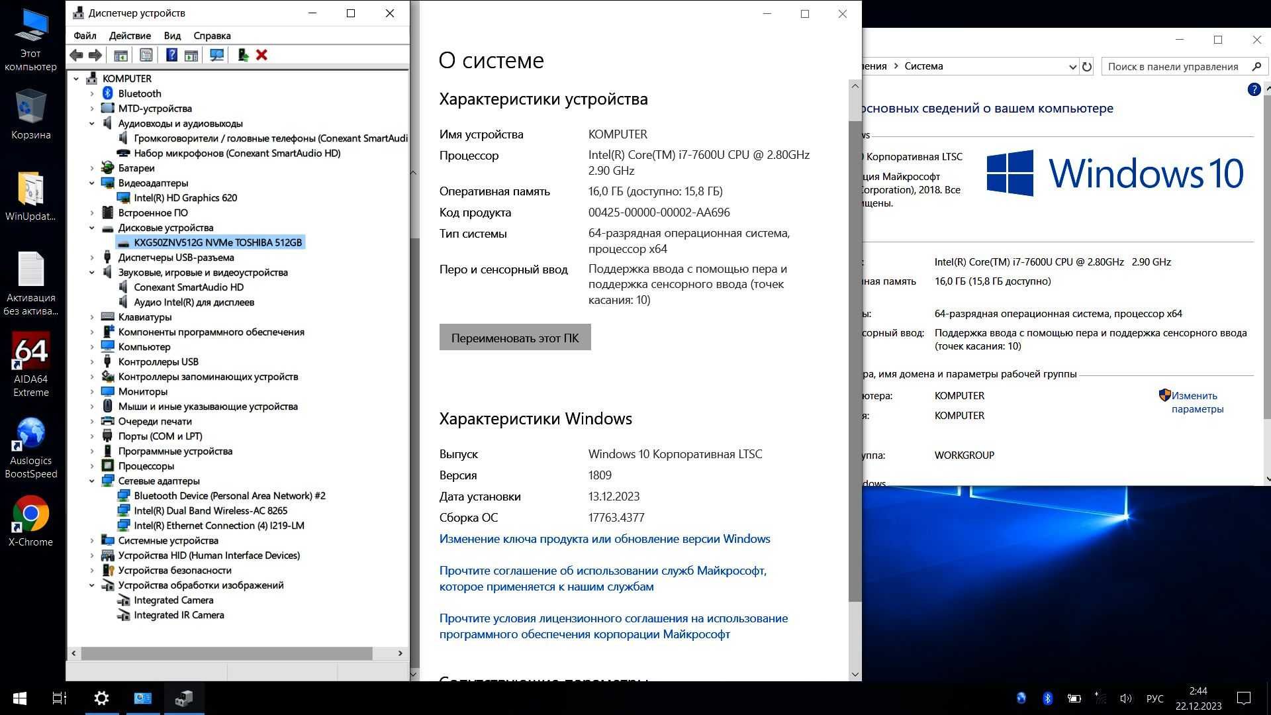The width and height of the screenshot is (1271, 715).
Task: Click the volume speaker tray icon
Action: point(1125,698)
